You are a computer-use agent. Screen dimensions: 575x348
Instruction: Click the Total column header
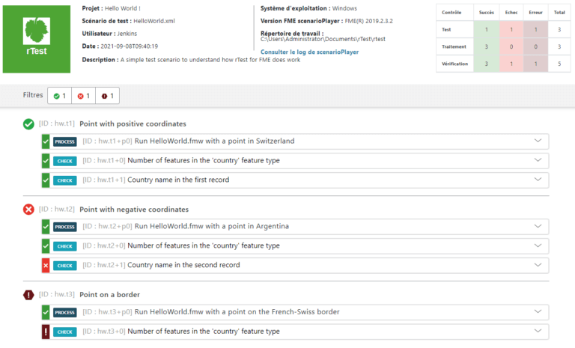(x=559, y=13)
